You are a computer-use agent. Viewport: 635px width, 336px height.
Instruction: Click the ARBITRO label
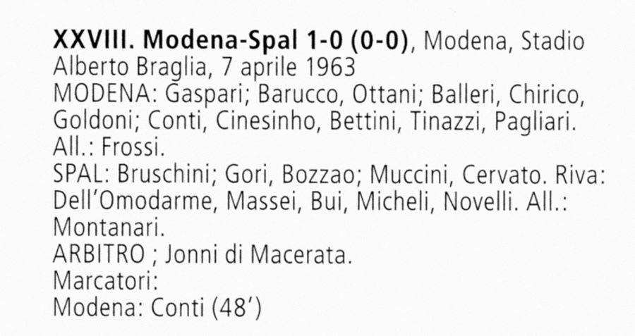click(99, 254)
